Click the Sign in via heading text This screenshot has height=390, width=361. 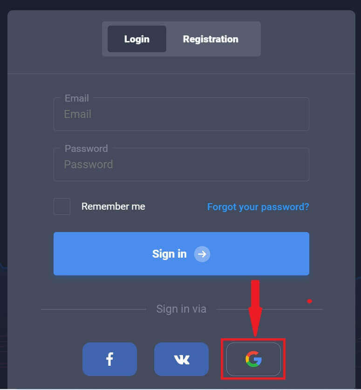(181, 309)
